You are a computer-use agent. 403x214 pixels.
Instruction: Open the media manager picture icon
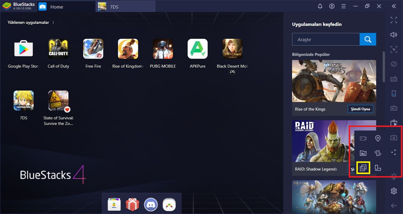pos(363,153)
